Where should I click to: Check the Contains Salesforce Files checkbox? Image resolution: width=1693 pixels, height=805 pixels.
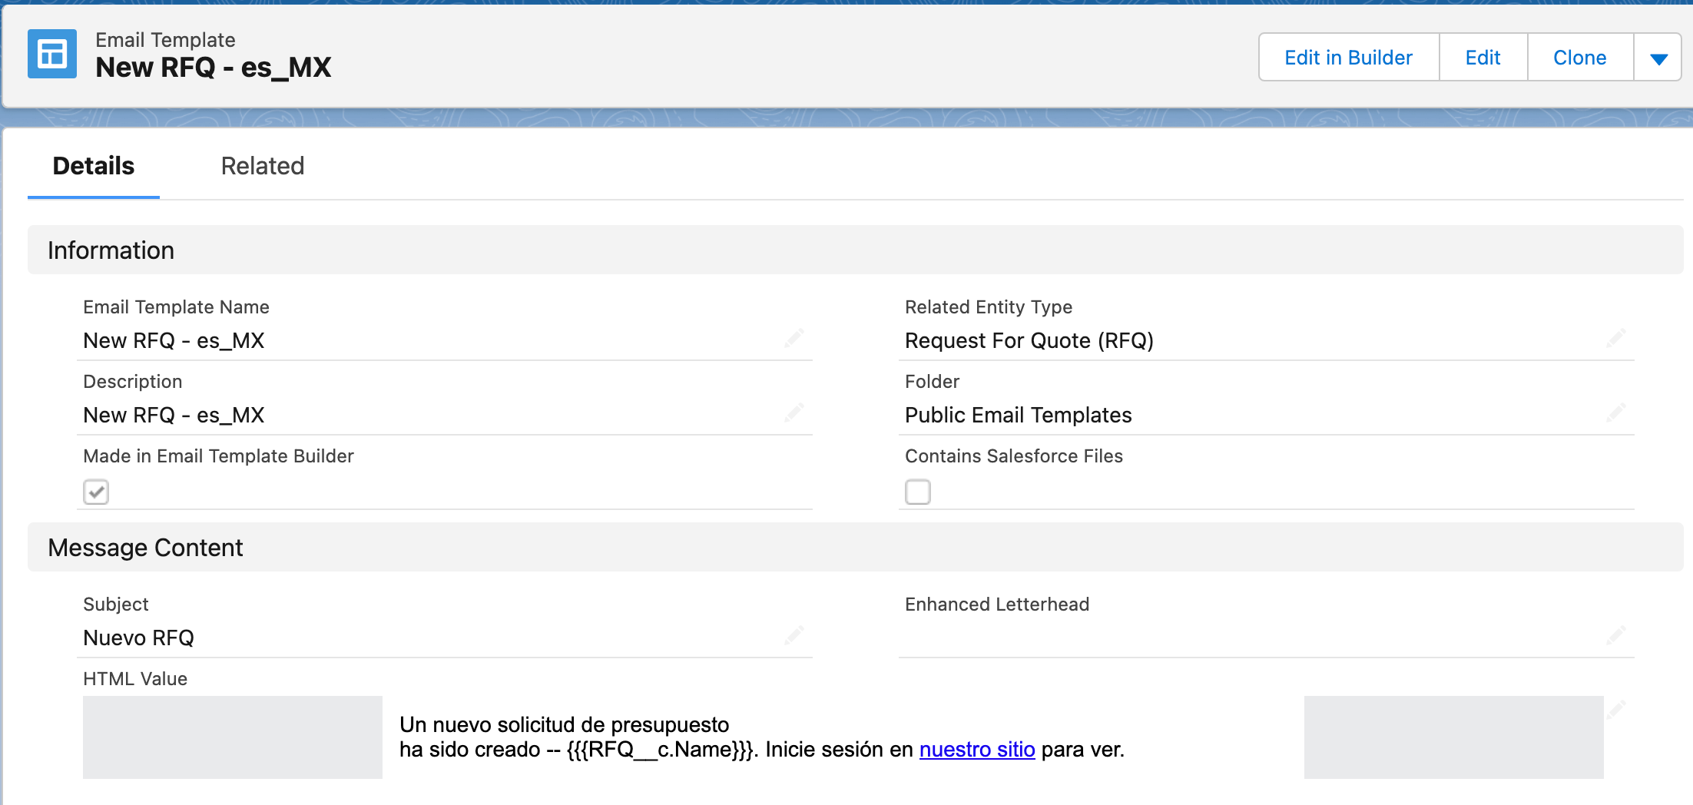pos(918,492)
